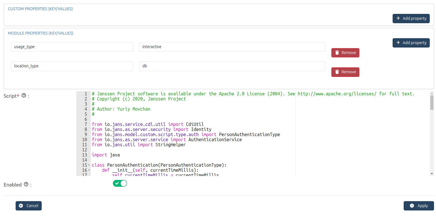This screenshot has width=436, height=217.
Task: Click the usage_type key input field
Action: pos(72,47)
